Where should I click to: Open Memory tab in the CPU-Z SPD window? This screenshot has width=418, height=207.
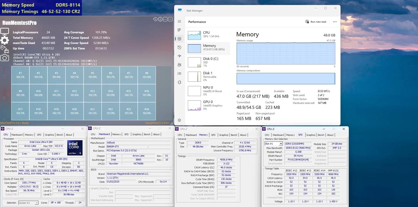click(290, 135)
